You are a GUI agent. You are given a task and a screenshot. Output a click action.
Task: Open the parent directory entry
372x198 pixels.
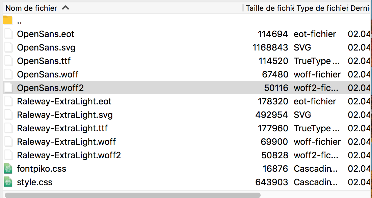point(20,21)
